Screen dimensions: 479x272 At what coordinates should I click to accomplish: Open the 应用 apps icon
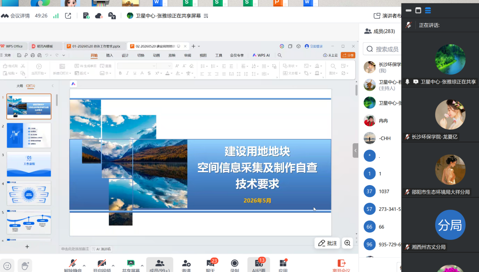click(283, 265)
